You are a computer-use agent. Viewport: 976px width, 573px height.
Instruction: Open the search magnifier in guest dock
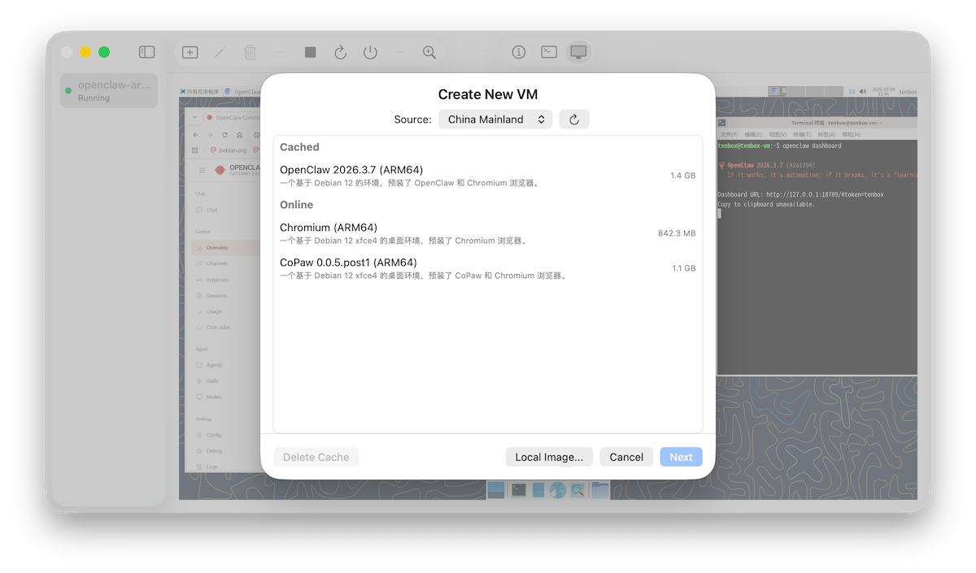click(577, 490)
